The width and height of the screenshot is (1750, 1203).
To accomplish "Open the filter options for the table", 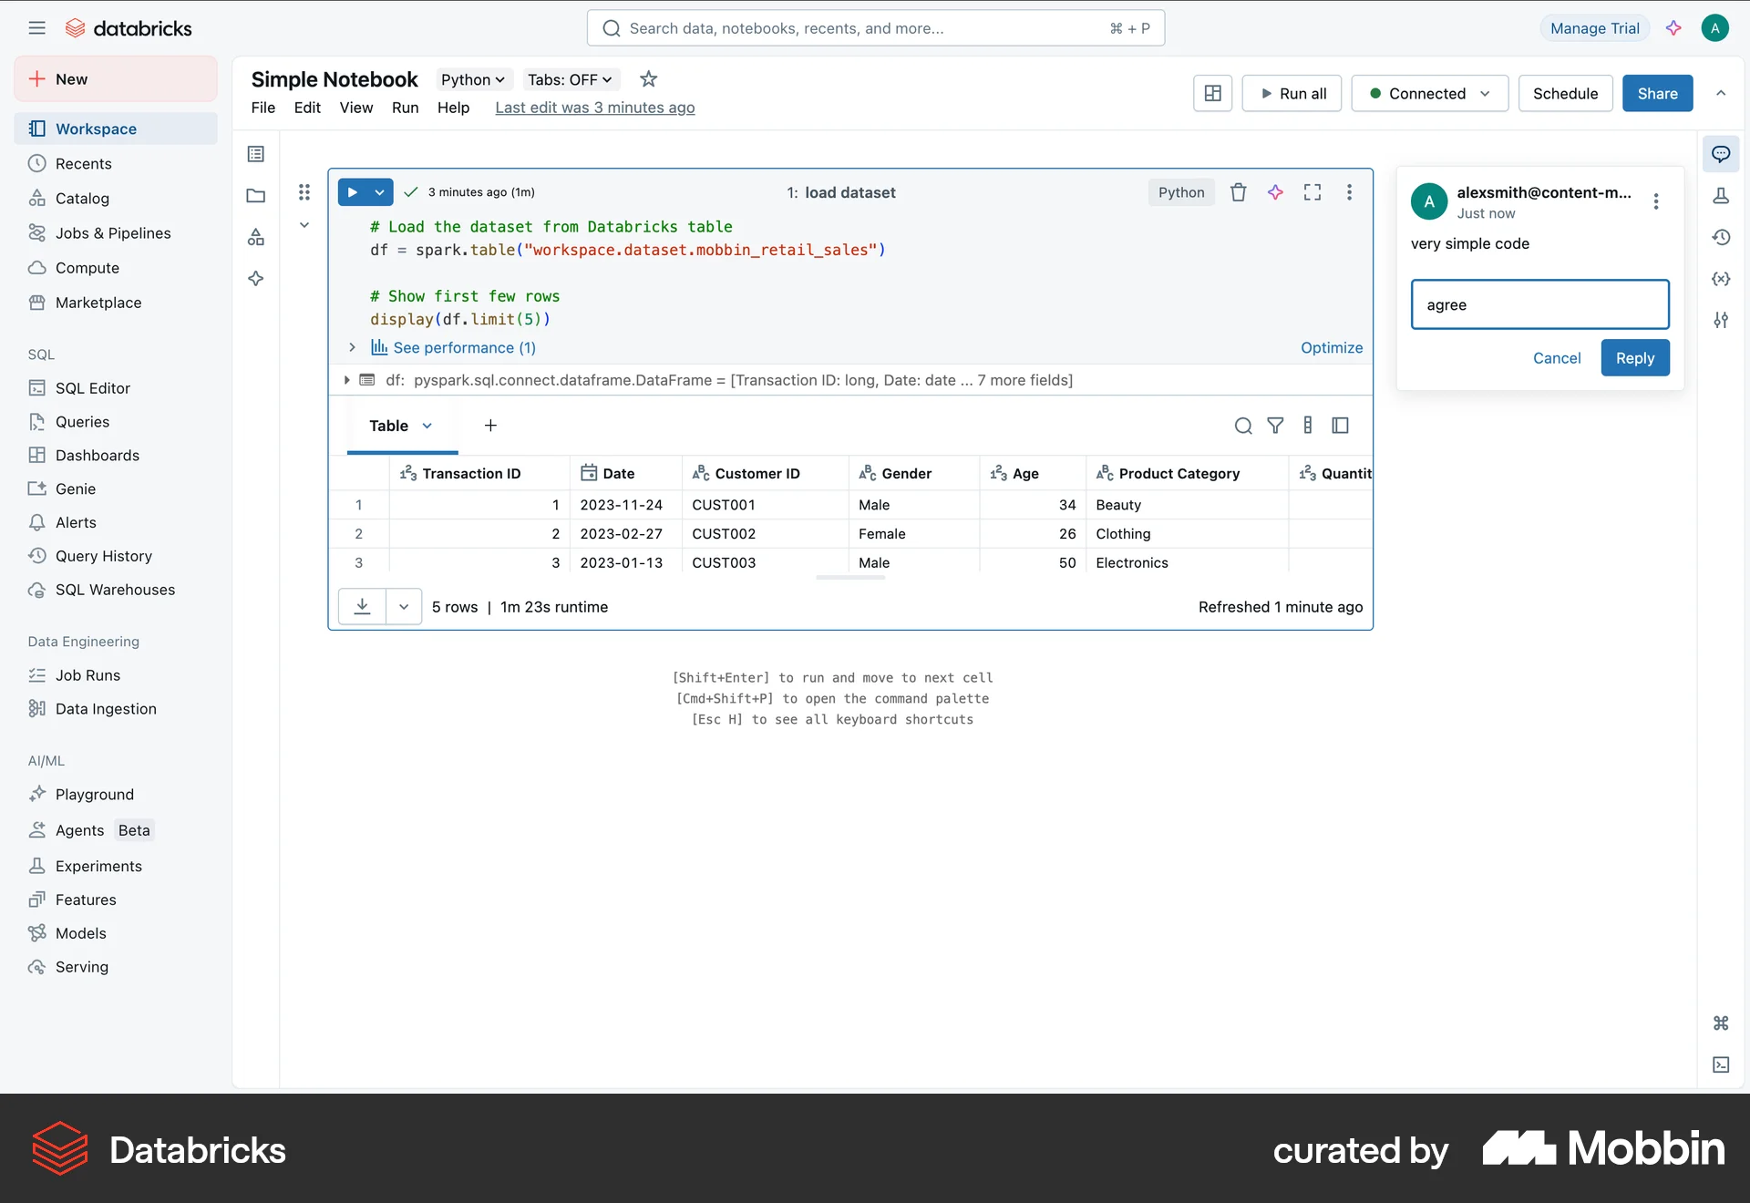I will click(1274, 426).
